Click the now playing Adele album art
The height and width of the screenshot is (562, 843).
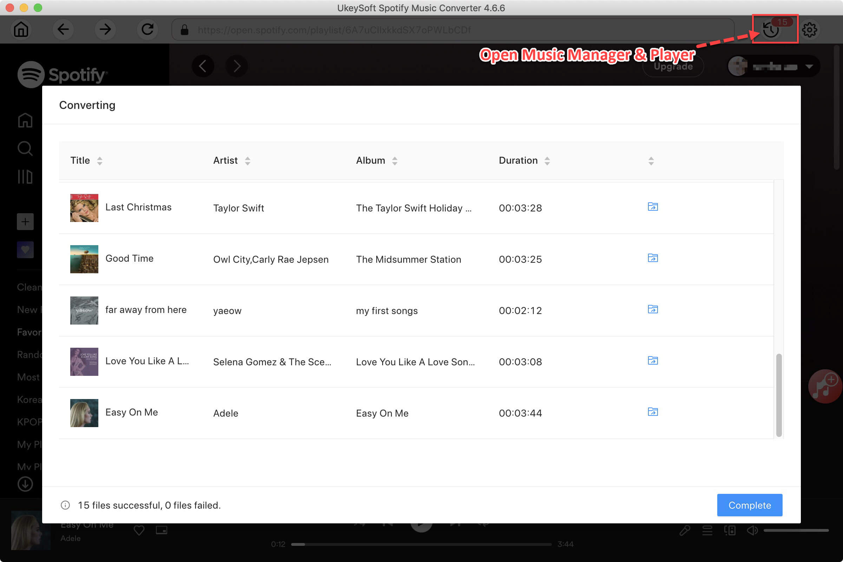pos(31,530)
